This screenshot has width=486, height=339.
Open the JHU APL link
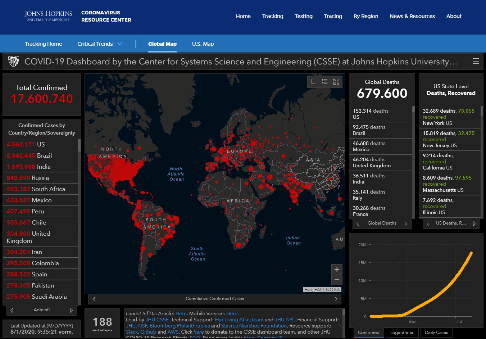point(285,320)
